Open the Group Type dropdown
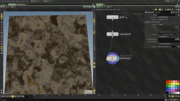This screenshot has width=180, height=101. [x=164, y=17]
